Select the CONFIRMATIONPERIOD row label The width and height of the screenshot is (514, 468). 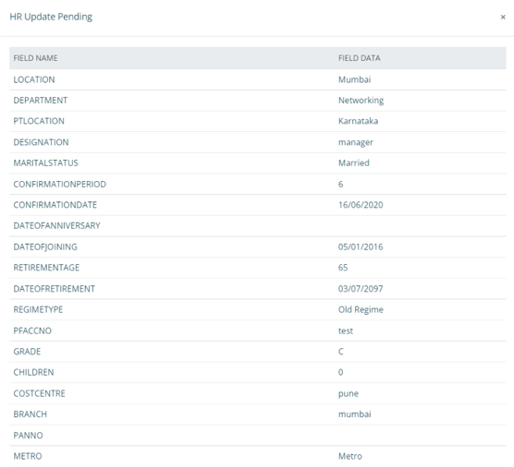(60, 184)
